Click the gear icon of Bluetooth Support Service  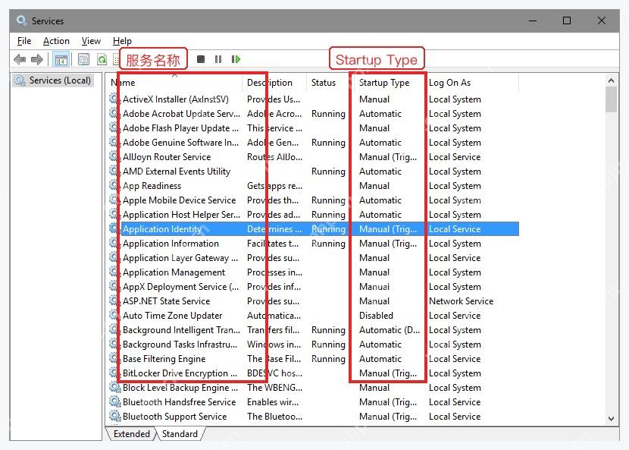[115, 417]
